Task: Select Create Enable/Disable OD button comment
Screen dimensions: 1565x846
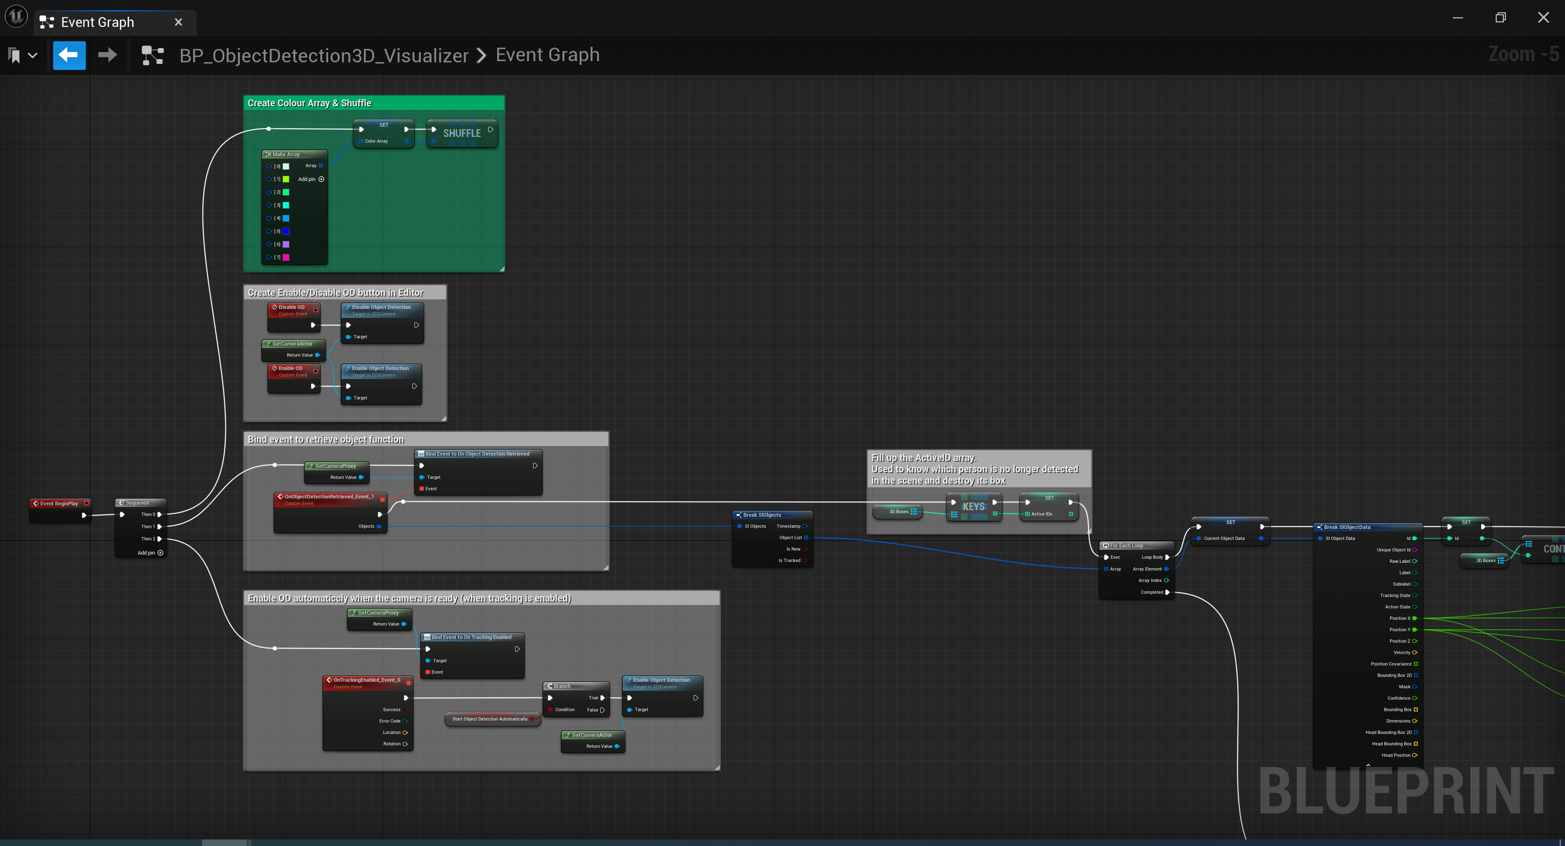Action: coord(345,293)
